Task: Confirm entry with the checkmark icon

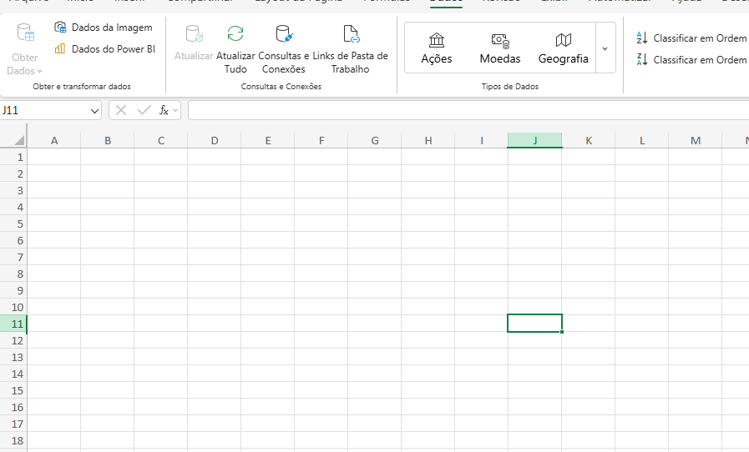Action: 144,111
